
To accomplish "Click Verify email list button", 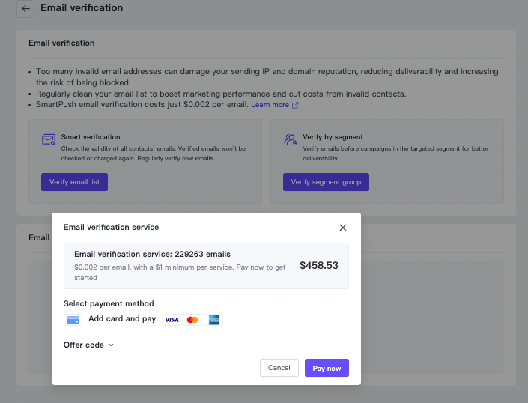I will pyautogui.click(x=74, y=182).
